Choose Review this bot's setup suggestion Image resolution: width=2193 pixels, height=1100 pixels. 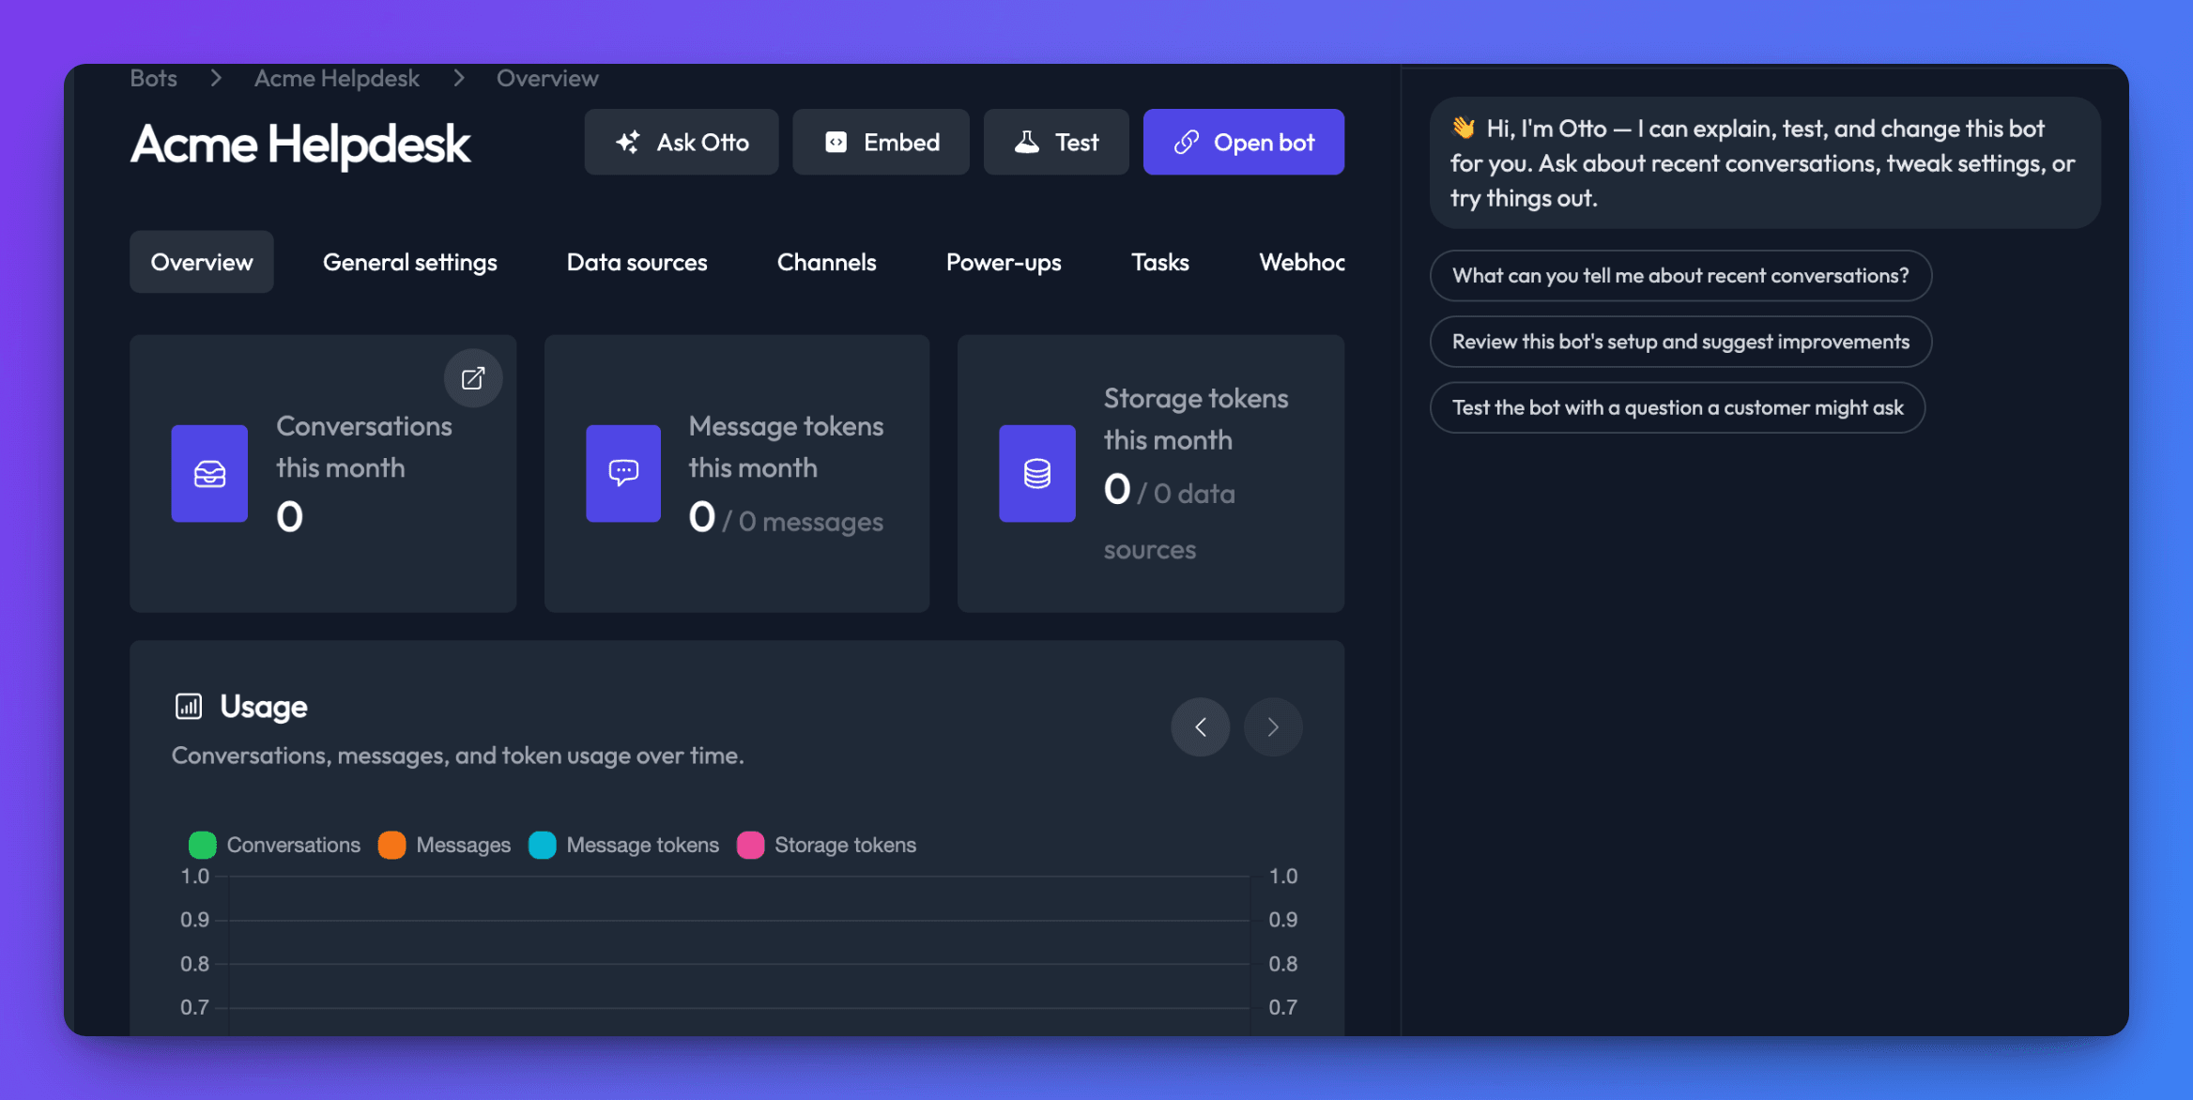click(x=1680, y=342)
